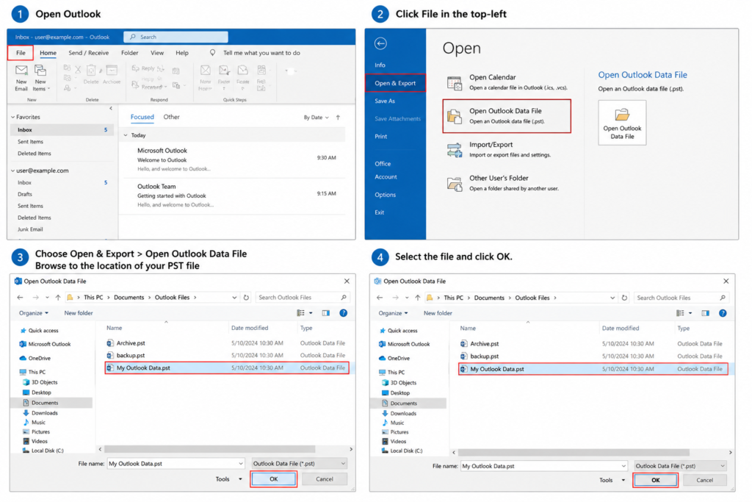Select Local Disk (C:) in step 4 dialog
Viewport: 752px width, 502px height.
click(402, 451)
